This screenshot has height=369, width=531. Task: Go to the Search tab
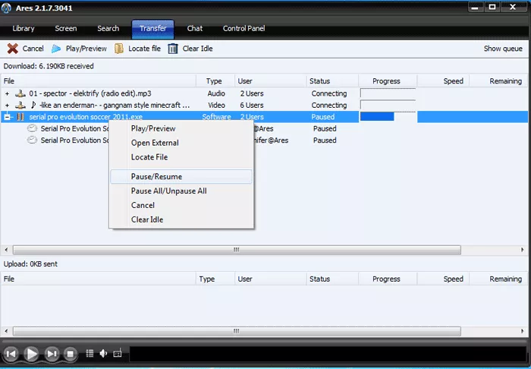[108, 28]
